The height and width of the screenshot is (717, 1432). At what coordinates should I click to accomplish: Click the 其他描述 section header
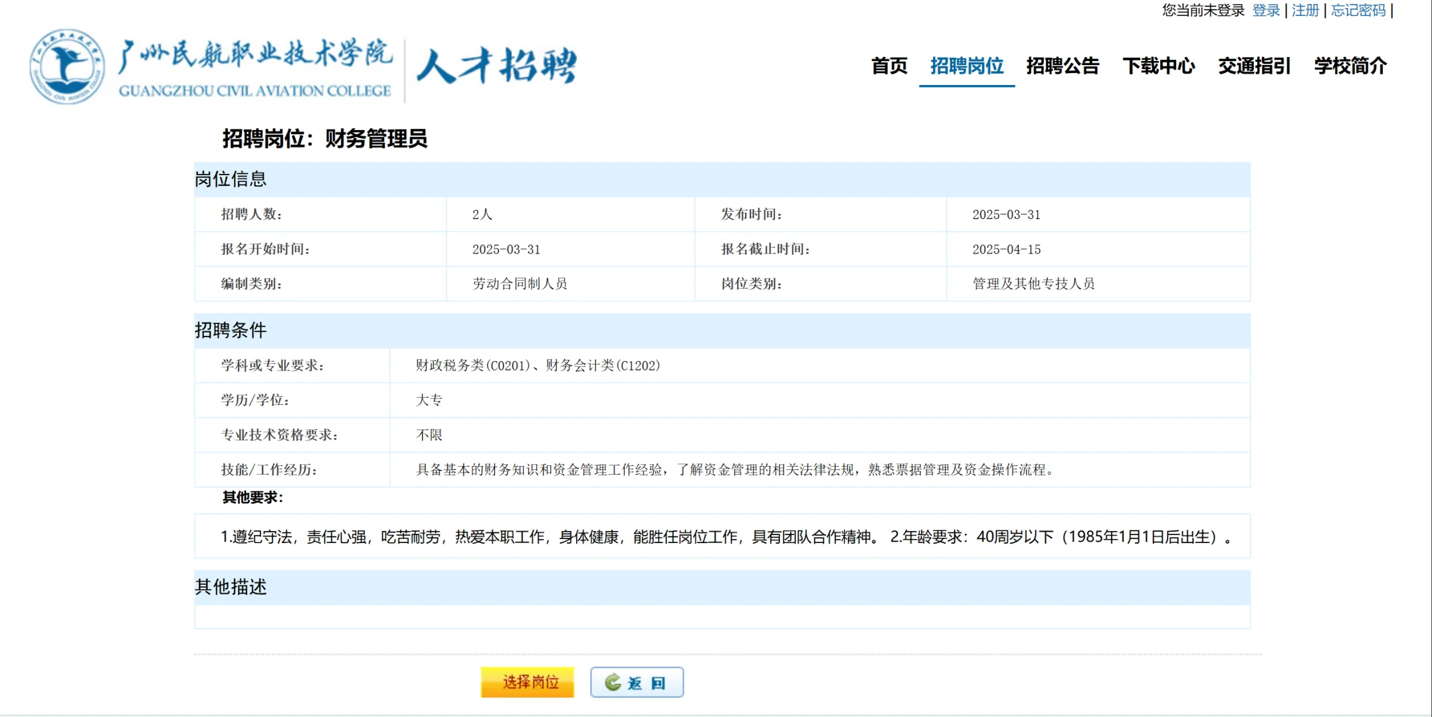click(231, 587)
